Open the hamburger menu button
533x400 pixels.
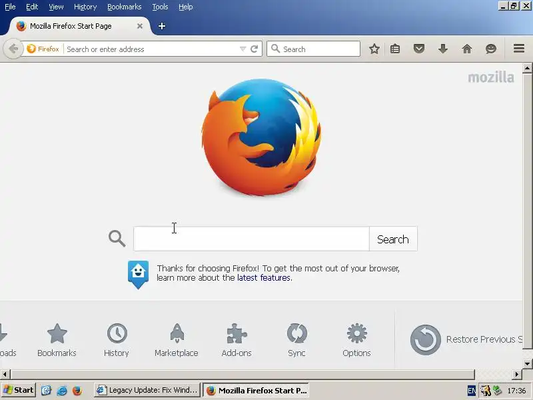(519, 49)
